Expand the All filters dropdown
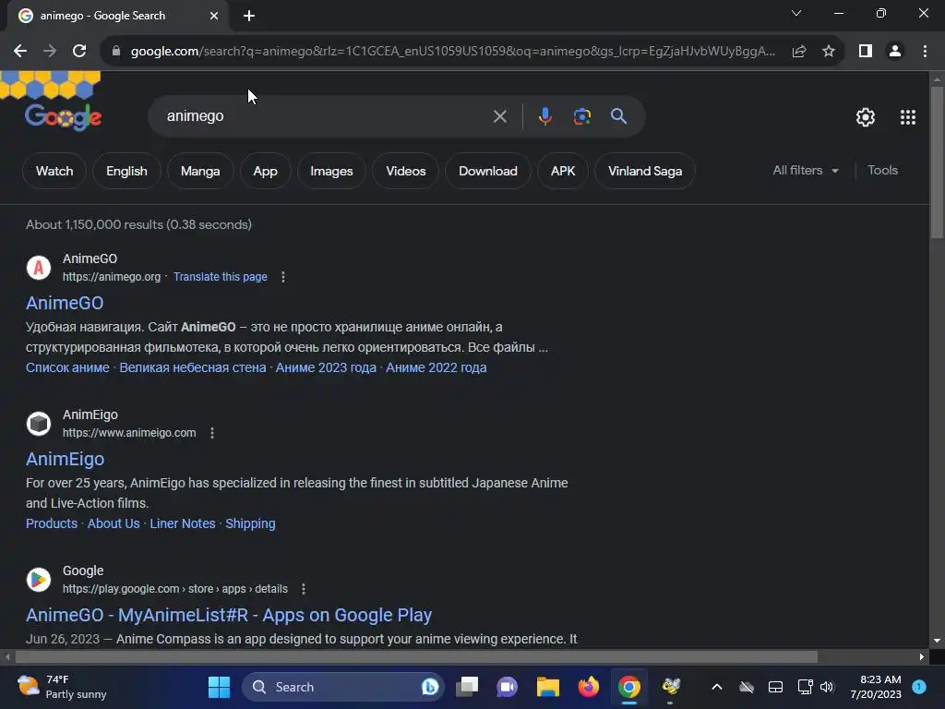 pyautogui.click(x=805, y=171)
